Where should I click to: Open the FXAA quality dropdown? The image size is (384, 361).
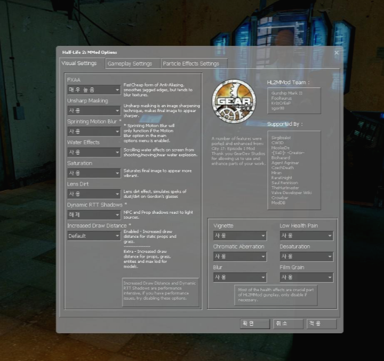(94, 90)
